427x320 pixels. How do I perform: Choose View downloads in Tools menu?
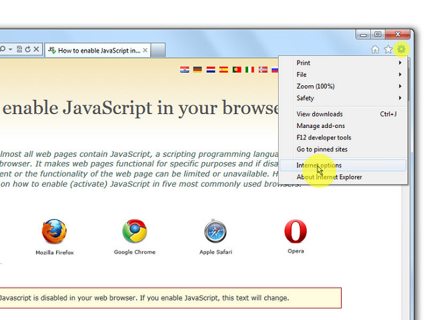tap(320, 114)
